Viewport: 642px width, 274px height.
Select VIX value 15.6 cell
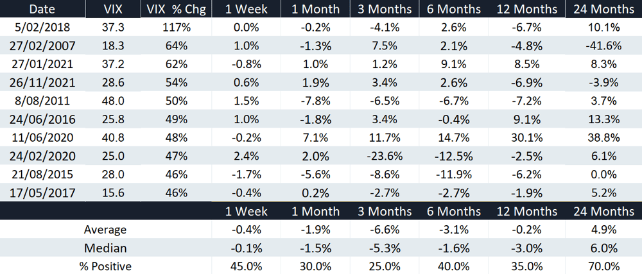(x=112, y=193)
